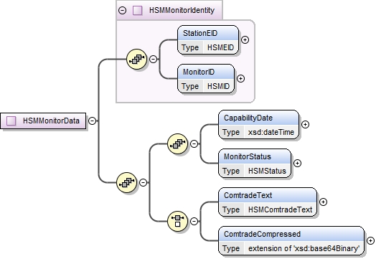Click the HSMMonitorData type square icon
Viewport: 376px width, 259px height.
pos(11,121)
